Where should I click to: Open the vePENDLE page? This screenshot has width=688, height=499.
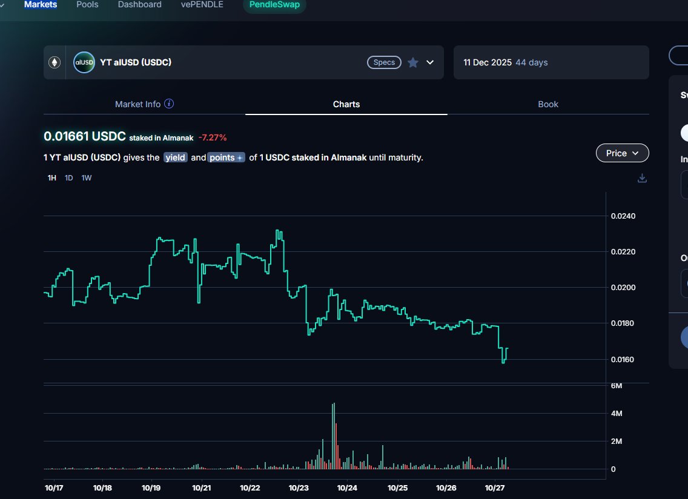(202, 5)
